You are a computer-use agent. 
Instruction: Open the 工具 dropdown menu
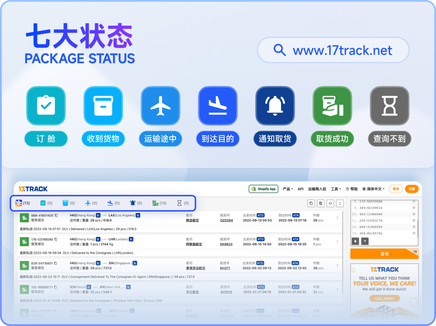point(334,188)
